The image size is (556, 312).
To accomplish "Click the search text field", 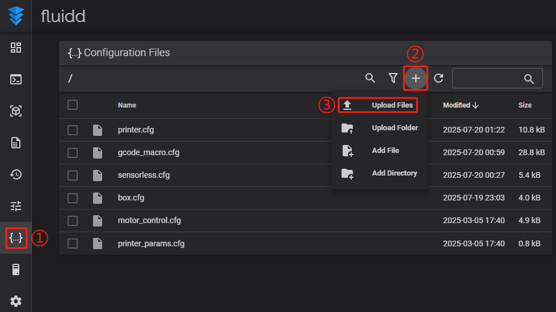I will (488, 79).
